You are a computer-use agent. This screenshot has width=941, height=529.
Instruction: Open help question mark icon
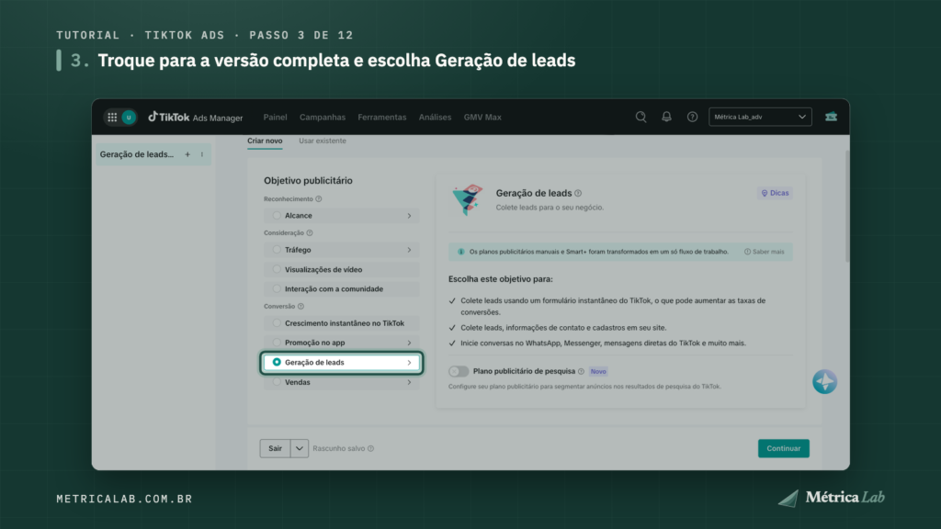coord(692,117)
